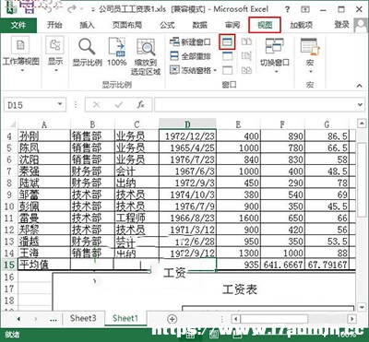Switch to the 插入 ribbon tab

(x=87, y=25)
